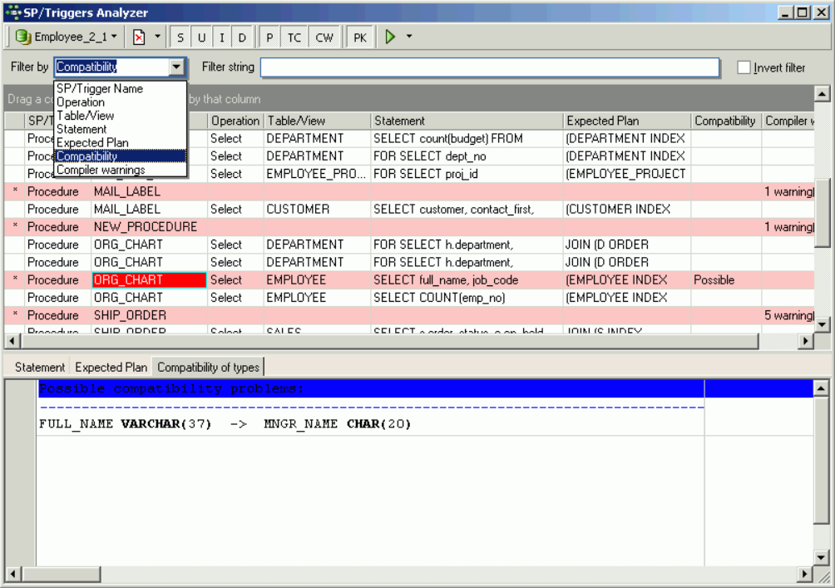Viewport: 835px width, 588px height.
Task: Enable the Invert filter checkbox
Action: coord(744,68)
